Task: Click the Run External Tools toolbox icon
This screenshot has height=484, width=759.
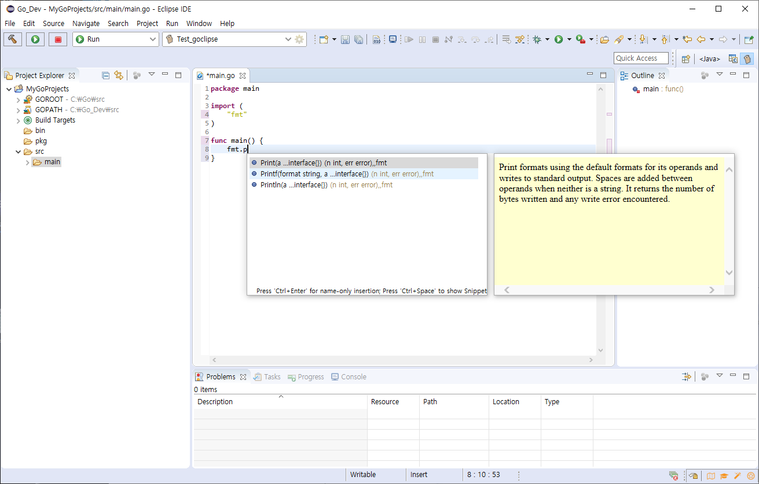Action: (x=581, y=39)
